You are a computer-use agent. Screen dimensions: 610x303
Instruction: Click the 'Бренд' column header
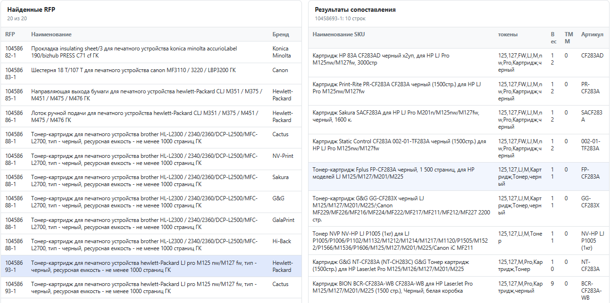(x=281, y=34)
